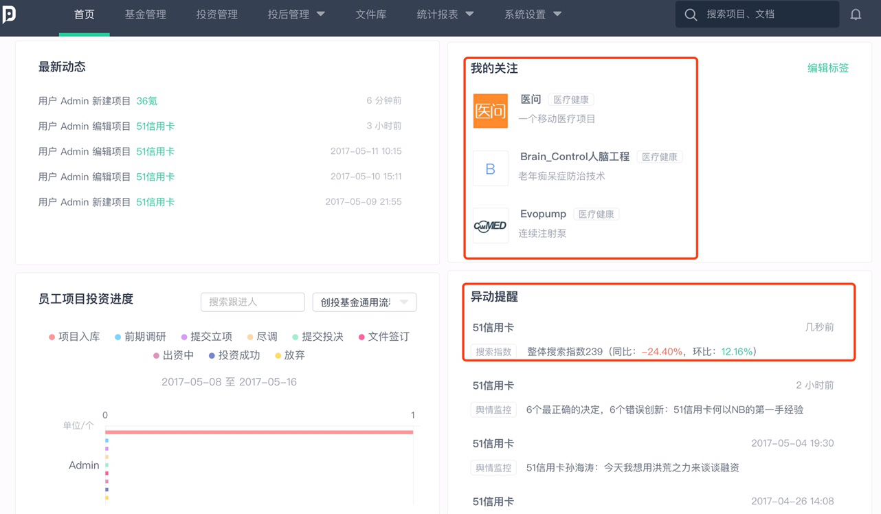Toggle the 出资中 legend item
This screenshot has height=514, width=881.
pyautogui.click(x=173, y=355)
